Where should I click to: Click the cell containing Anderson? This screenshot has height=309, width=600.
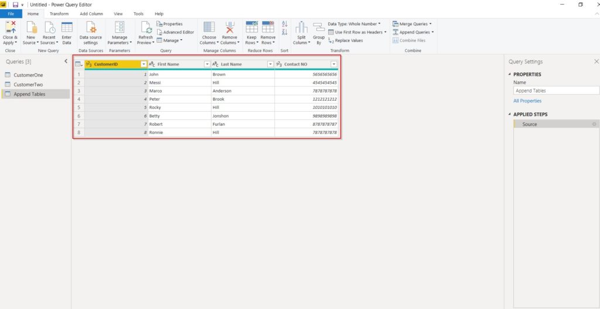[x=243, y=91]
